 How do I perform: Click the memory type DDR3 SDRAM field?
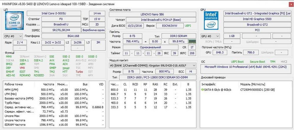(179, 36)
